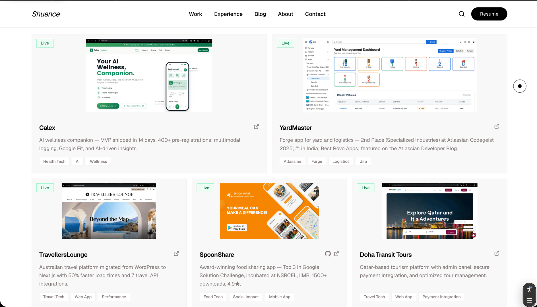
Task: Open the search icon in header
Action: click(x=462, y=14)
